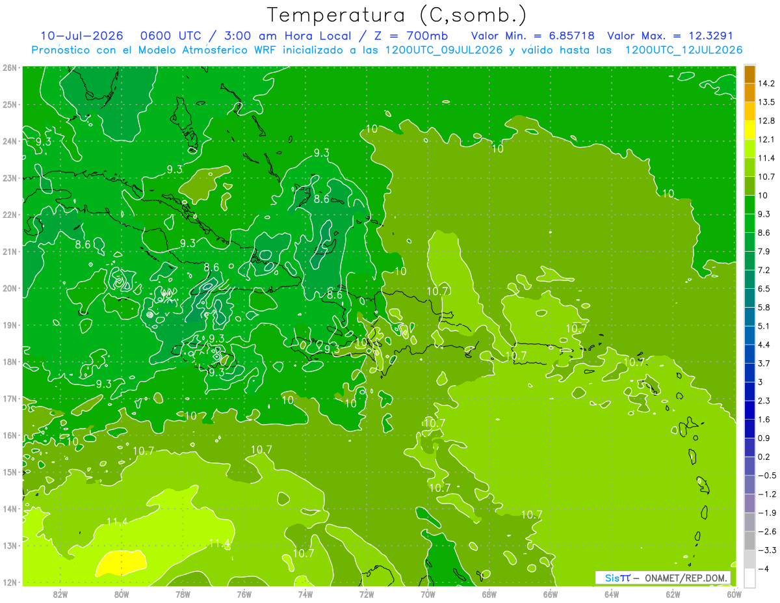Click the colorbar label "-2.6"
The height and width of the screenshot is (603, 780).
pos(767,531)
